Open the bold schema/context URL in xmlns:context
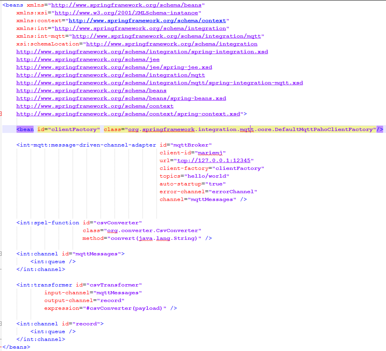Image resolution: width=386 pixels, height=351 pixels. (x=147, y=21)
